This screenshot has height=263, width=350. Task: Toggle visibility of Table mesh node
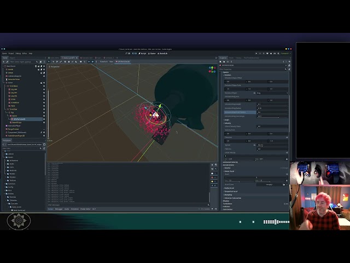pos(44,106)
